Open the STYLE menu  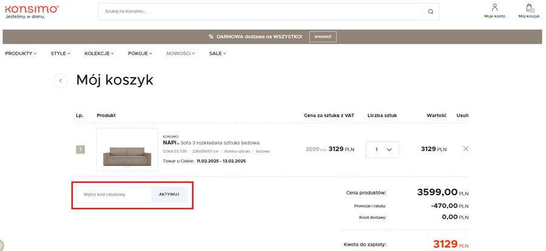60,53
